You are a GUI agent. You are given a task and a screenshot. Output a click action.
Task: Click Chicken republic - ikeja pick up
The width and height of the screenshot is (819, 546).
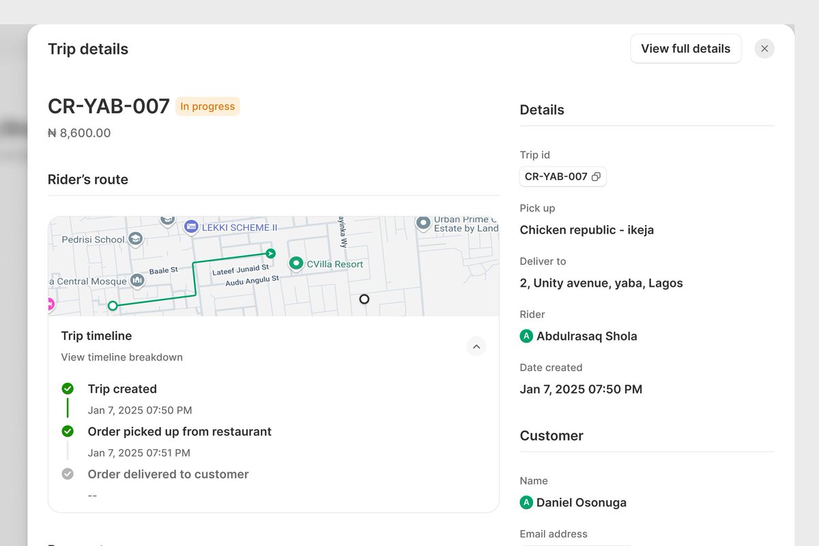[x=587, y=230]
